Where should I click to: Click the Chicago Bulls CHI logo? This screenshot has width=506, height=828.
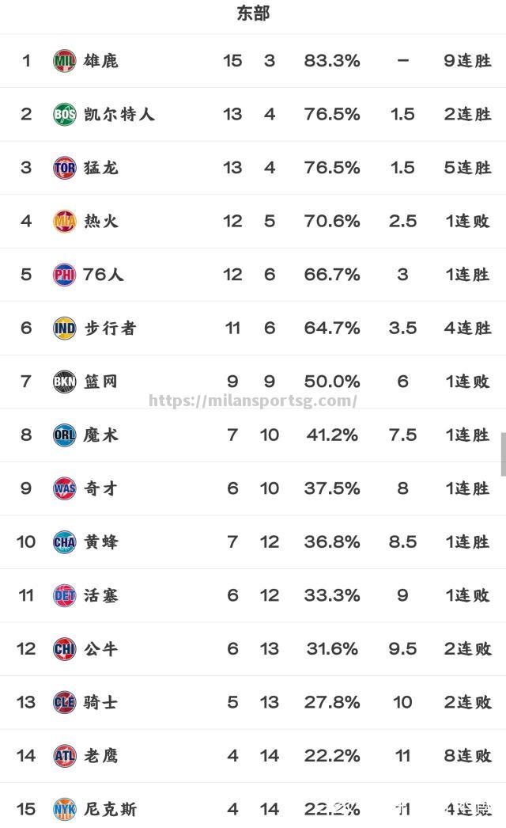click(x=64, y=649)
